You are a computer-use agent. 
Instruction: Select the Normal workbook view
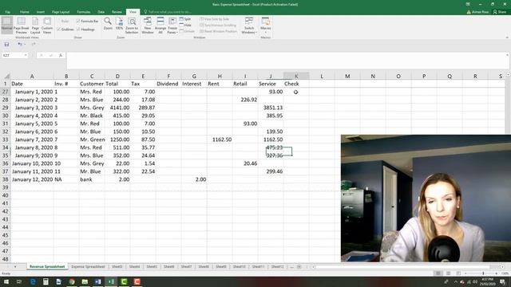tap(6, 25)
